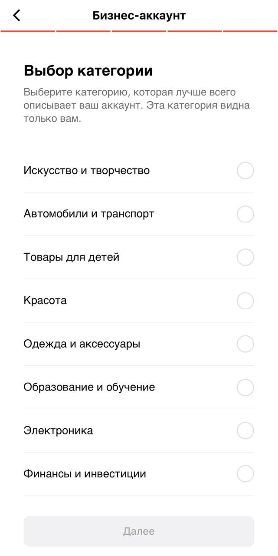Click the Выбор категории heading
Image resolution: width=278 pixels, height=556 pixels.
coord(88,70)
